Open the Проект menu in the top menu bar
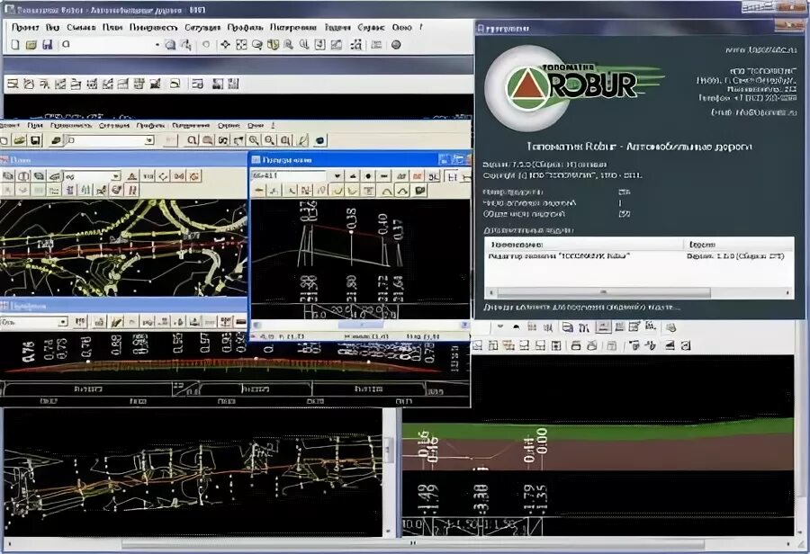Screen dimensions: 810x554 point(25,27)
